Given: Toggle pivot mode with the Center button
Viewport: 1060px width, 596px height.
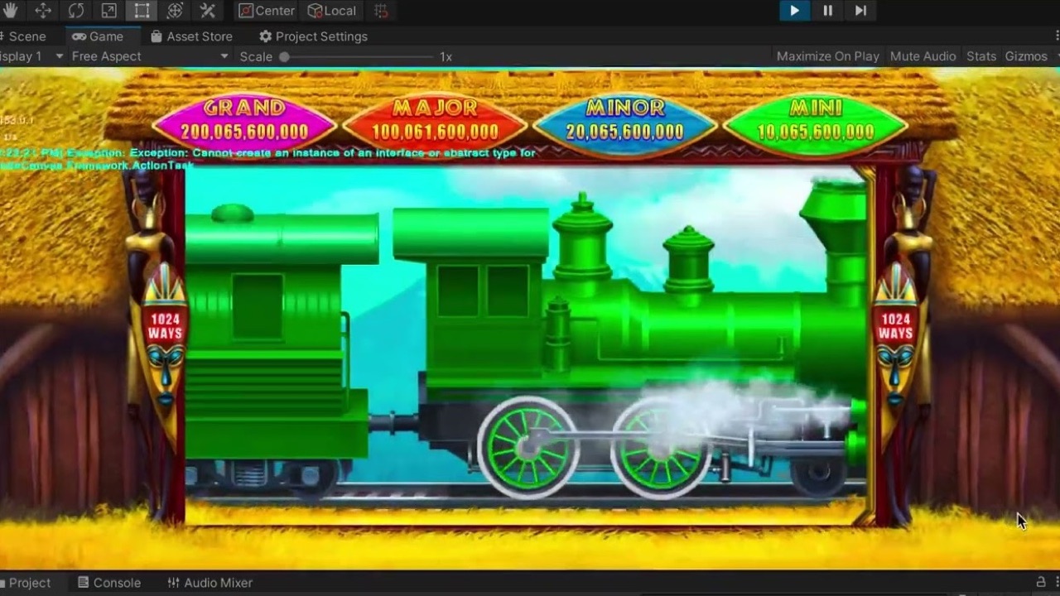Looking at the screenshot, I should 267,11.
